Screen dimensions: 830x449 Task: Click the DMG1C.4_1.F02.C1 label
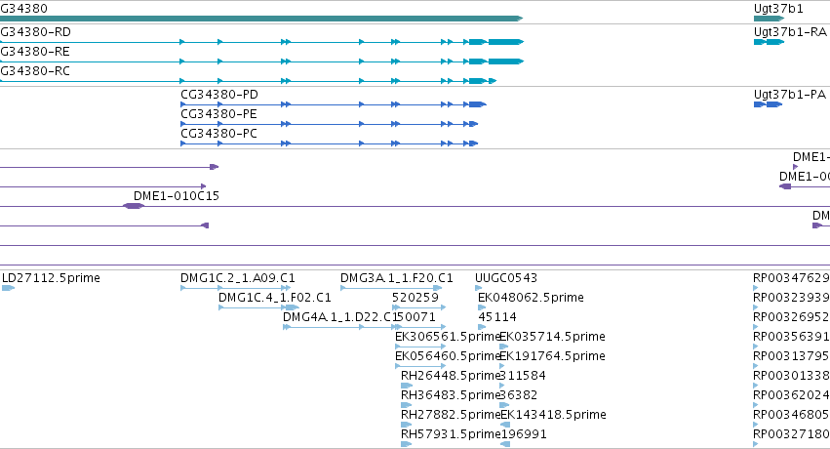coord(275,298)
